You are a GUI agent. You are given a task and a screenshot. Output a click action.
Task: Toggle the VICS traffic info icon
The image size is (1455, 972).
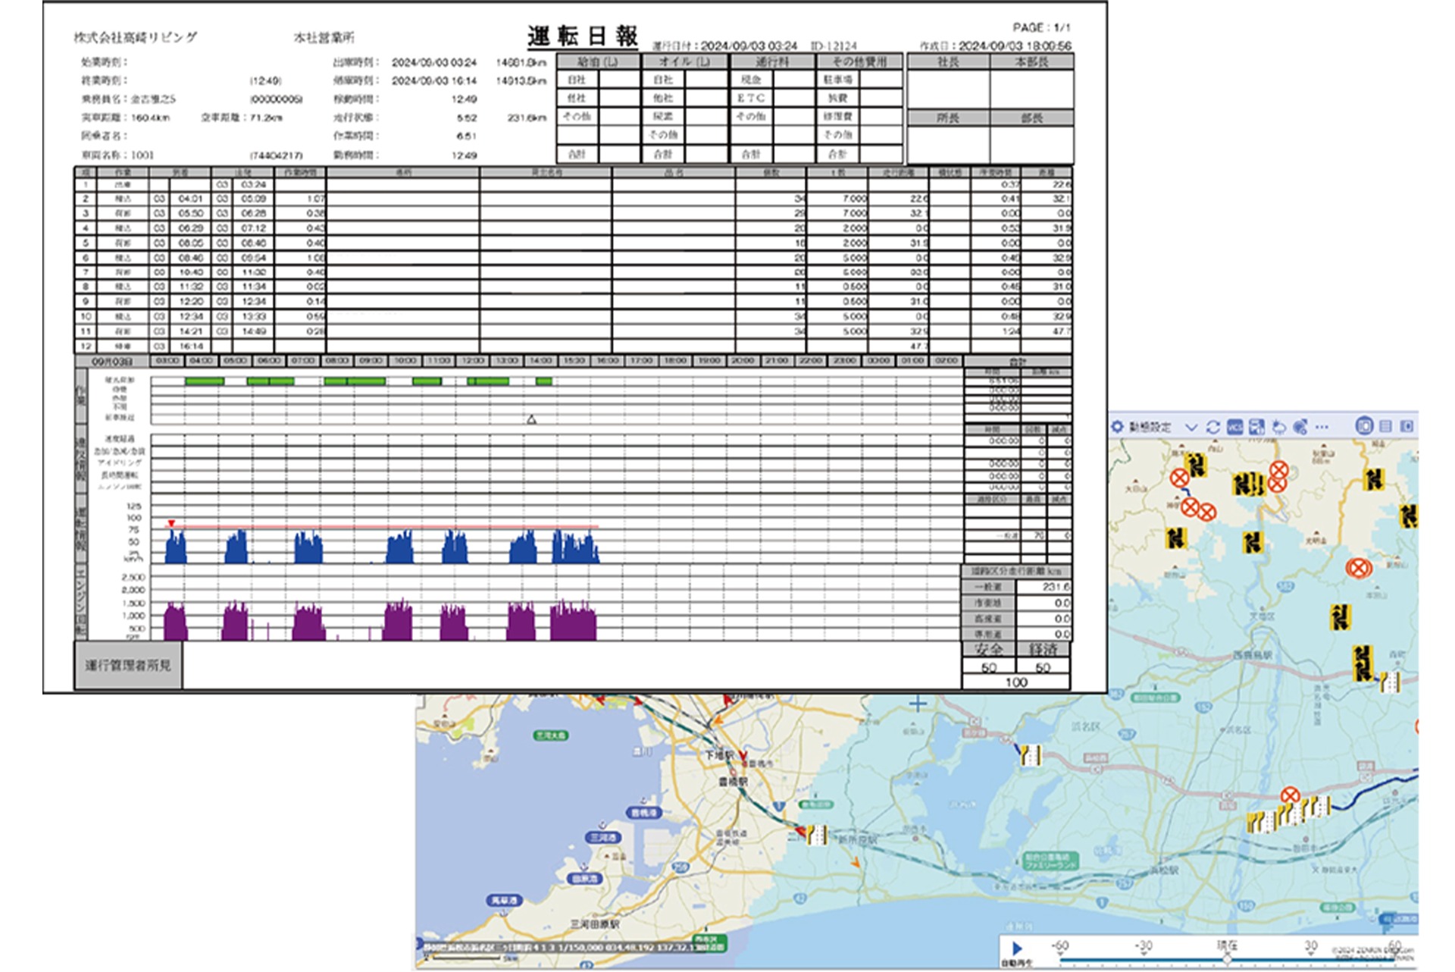[x=1234, y=427]
